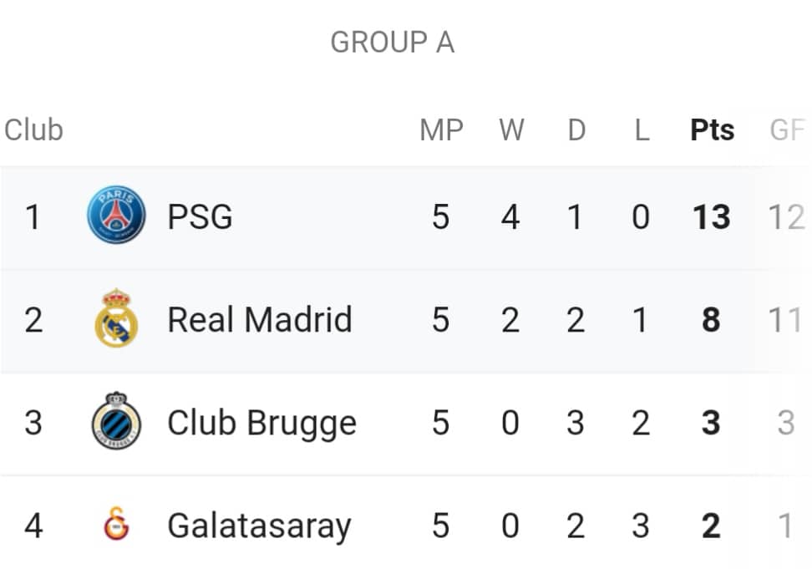Image resolution: width=812 pixels, height=569 pixels.
Task: Open the Galatasaray team link
Action: coord(260,526)
